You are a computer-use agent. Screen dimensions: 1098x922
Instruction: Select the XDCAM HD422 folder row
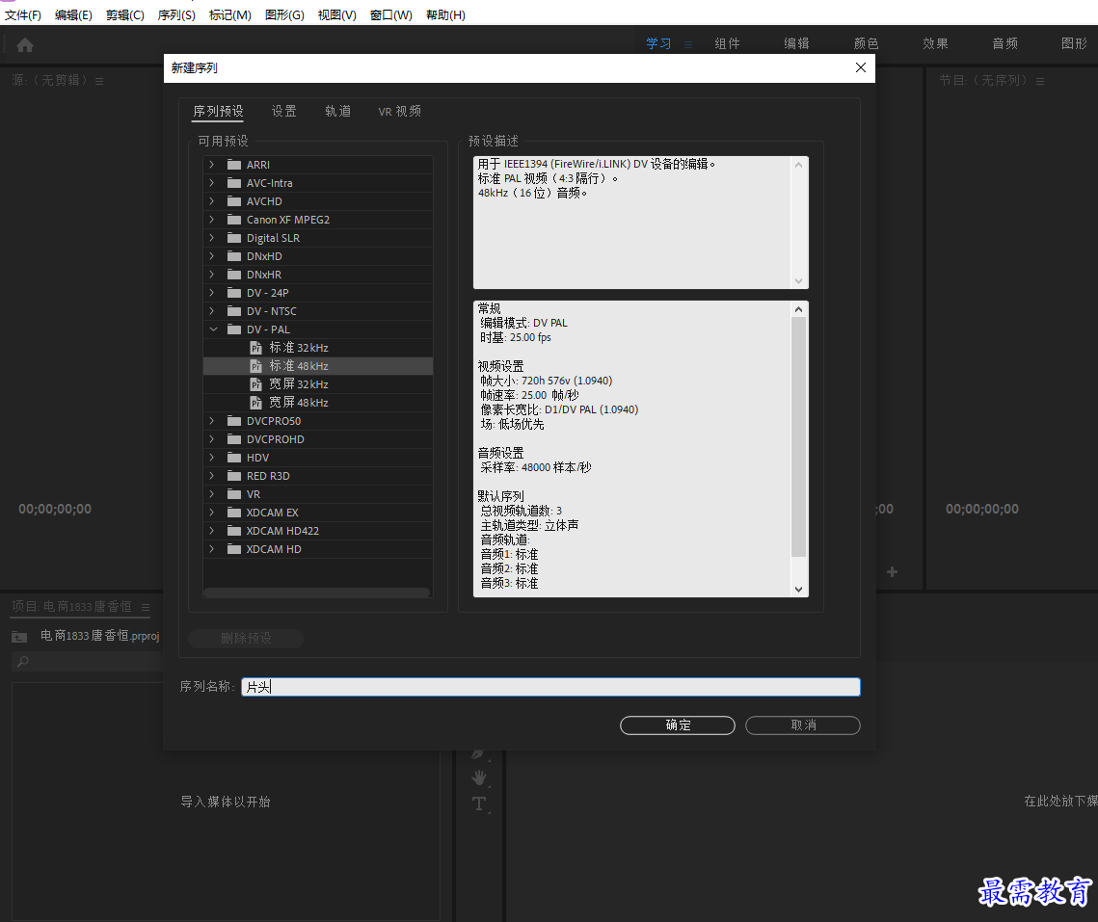click(318, 531)
